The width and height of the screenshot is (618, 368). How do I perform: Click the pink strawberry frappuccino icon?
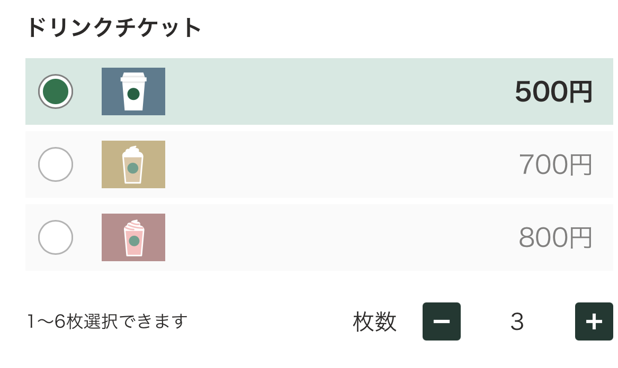tap(133, 237)
